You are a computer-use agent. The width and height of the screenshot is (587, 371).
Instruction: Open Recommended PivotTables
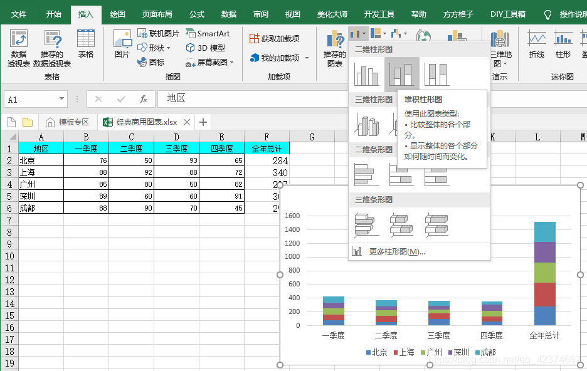click(52, 49)
